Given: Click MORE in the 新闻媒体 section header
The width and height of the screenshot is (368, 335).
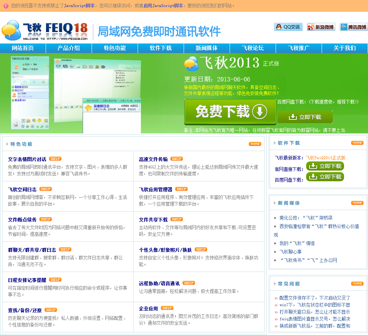Looking at the screenshot, I should (x=357, y=203).
